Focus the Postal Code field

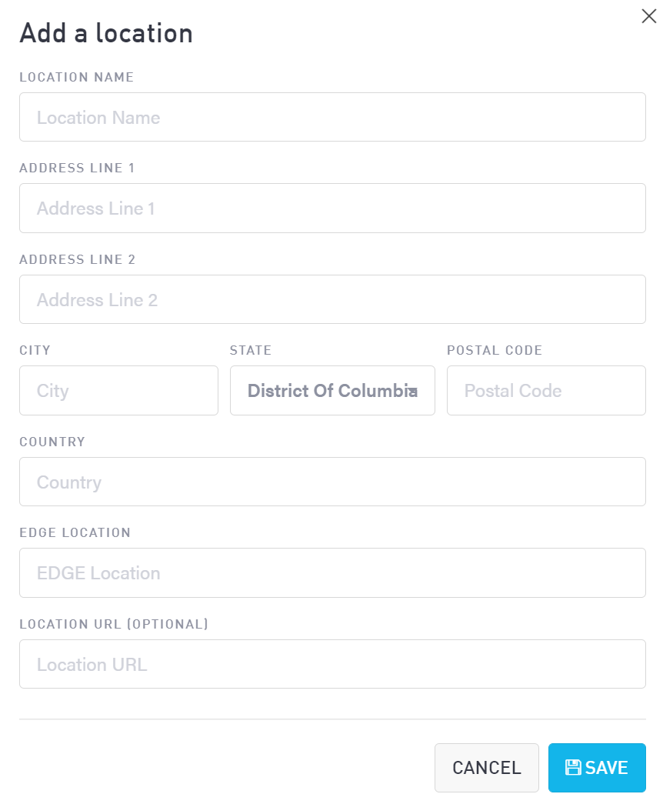[546, 391]
